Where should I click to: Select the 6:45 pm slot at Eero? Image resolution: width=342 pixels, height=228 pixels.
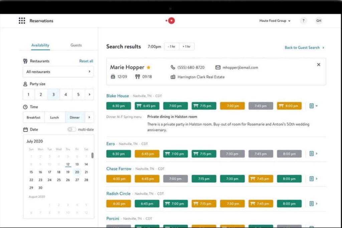147,154
